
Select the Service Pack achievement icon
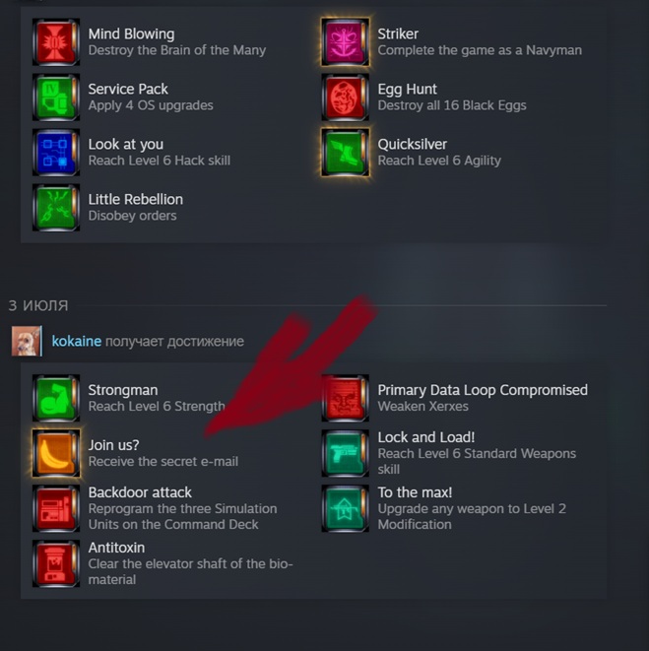(56, 98)
